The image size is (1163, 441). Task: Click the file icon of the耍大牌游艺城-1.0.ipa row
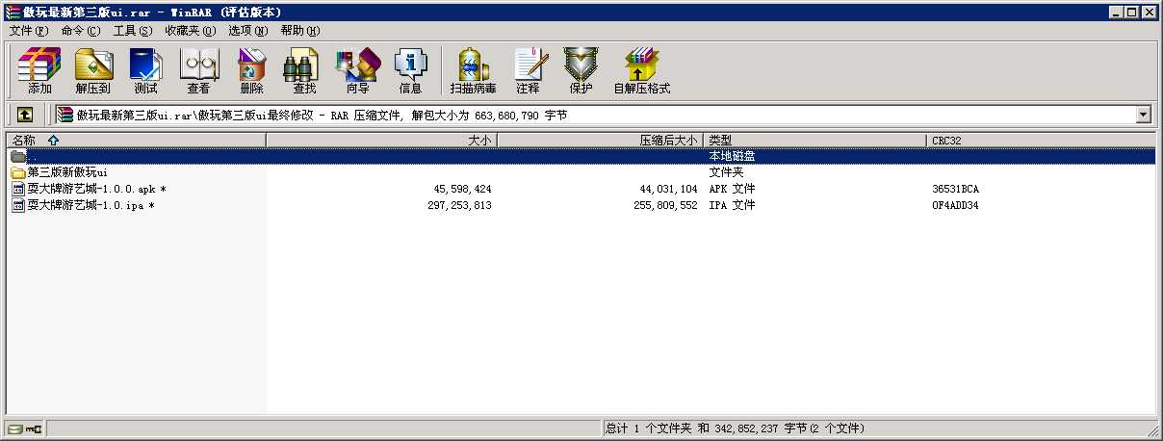click(18, 205)
